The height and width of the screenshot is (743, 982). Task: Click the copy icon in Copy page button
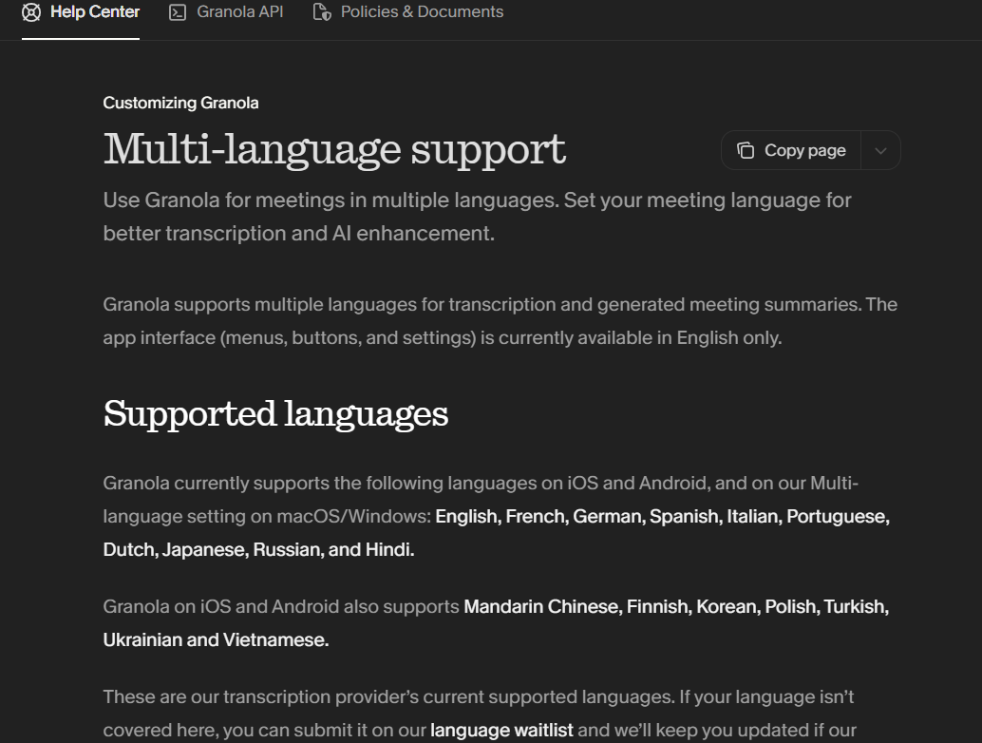point(746,150)
